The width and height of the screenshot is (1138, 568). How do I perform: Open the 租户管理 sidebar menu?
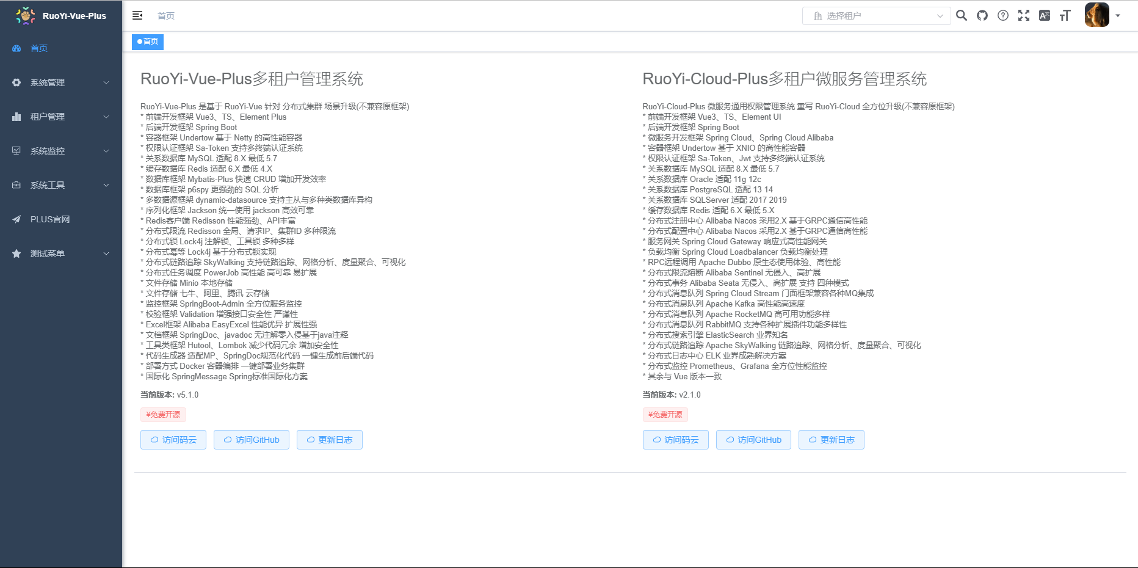click(61, 117)
